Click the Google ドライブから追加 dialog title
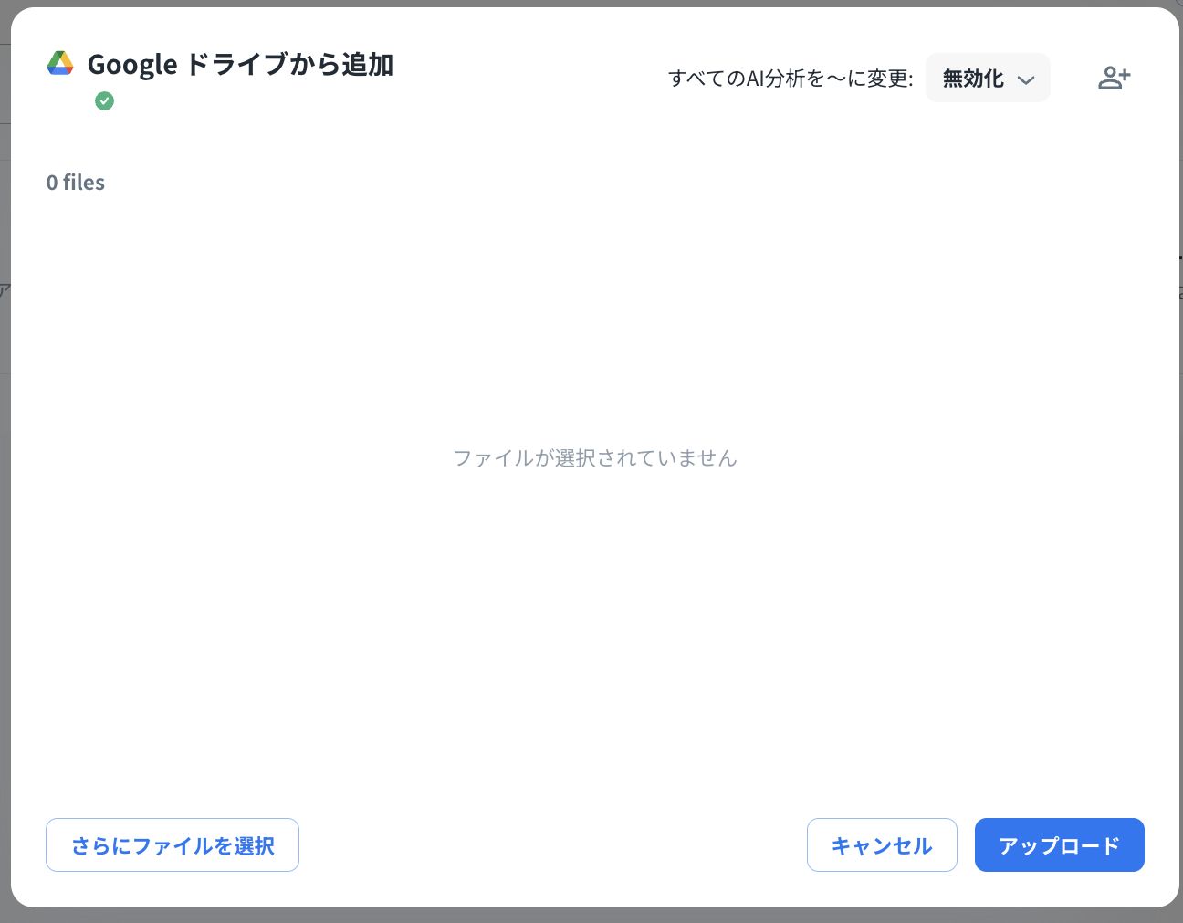The width and height of the screenshot is (1183, 923). 240,65
